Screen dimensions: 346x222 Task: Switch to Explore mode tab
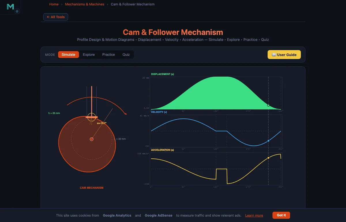[89, 55]
